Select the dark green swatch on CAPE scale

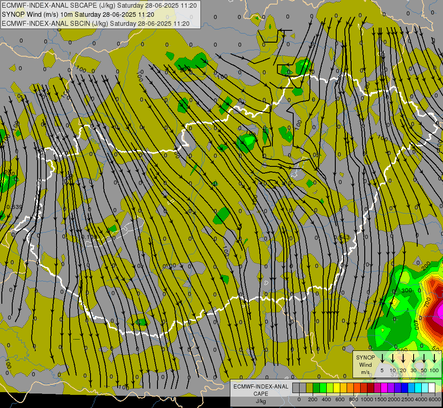click(x=316, y=388)
